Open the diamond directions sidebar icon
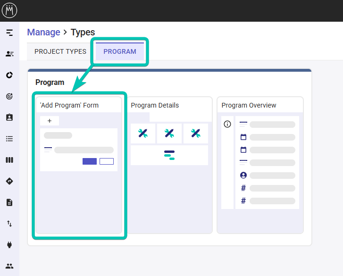Viewport: 343px width, 276px height. (x=9, y=181)
